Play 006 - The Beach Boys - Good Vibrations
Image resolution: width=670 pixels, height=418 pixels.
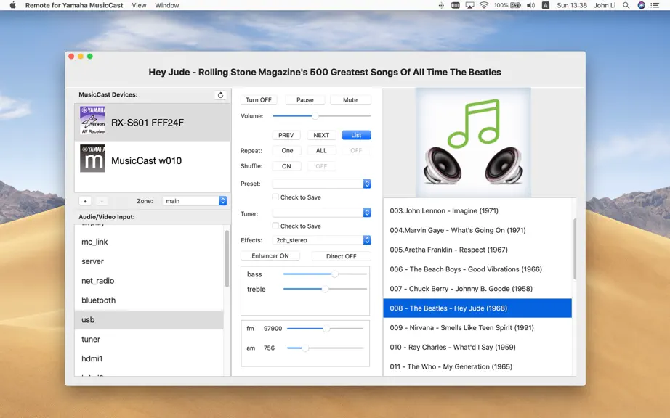pyautogui.click(x=477, y=269)
